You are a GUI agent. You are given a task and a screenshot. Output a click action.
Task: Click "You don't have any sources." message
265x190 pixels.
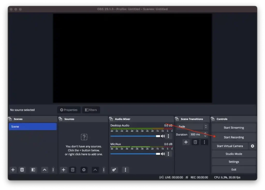(84, 146)
